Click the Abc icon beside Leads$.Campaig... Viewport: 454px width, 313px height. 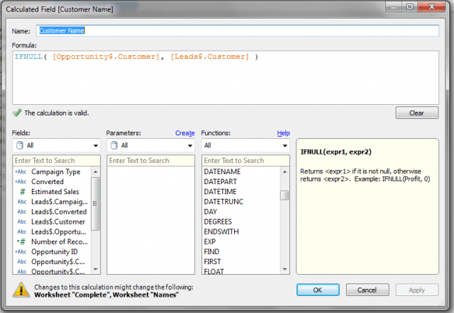point(22,202)
